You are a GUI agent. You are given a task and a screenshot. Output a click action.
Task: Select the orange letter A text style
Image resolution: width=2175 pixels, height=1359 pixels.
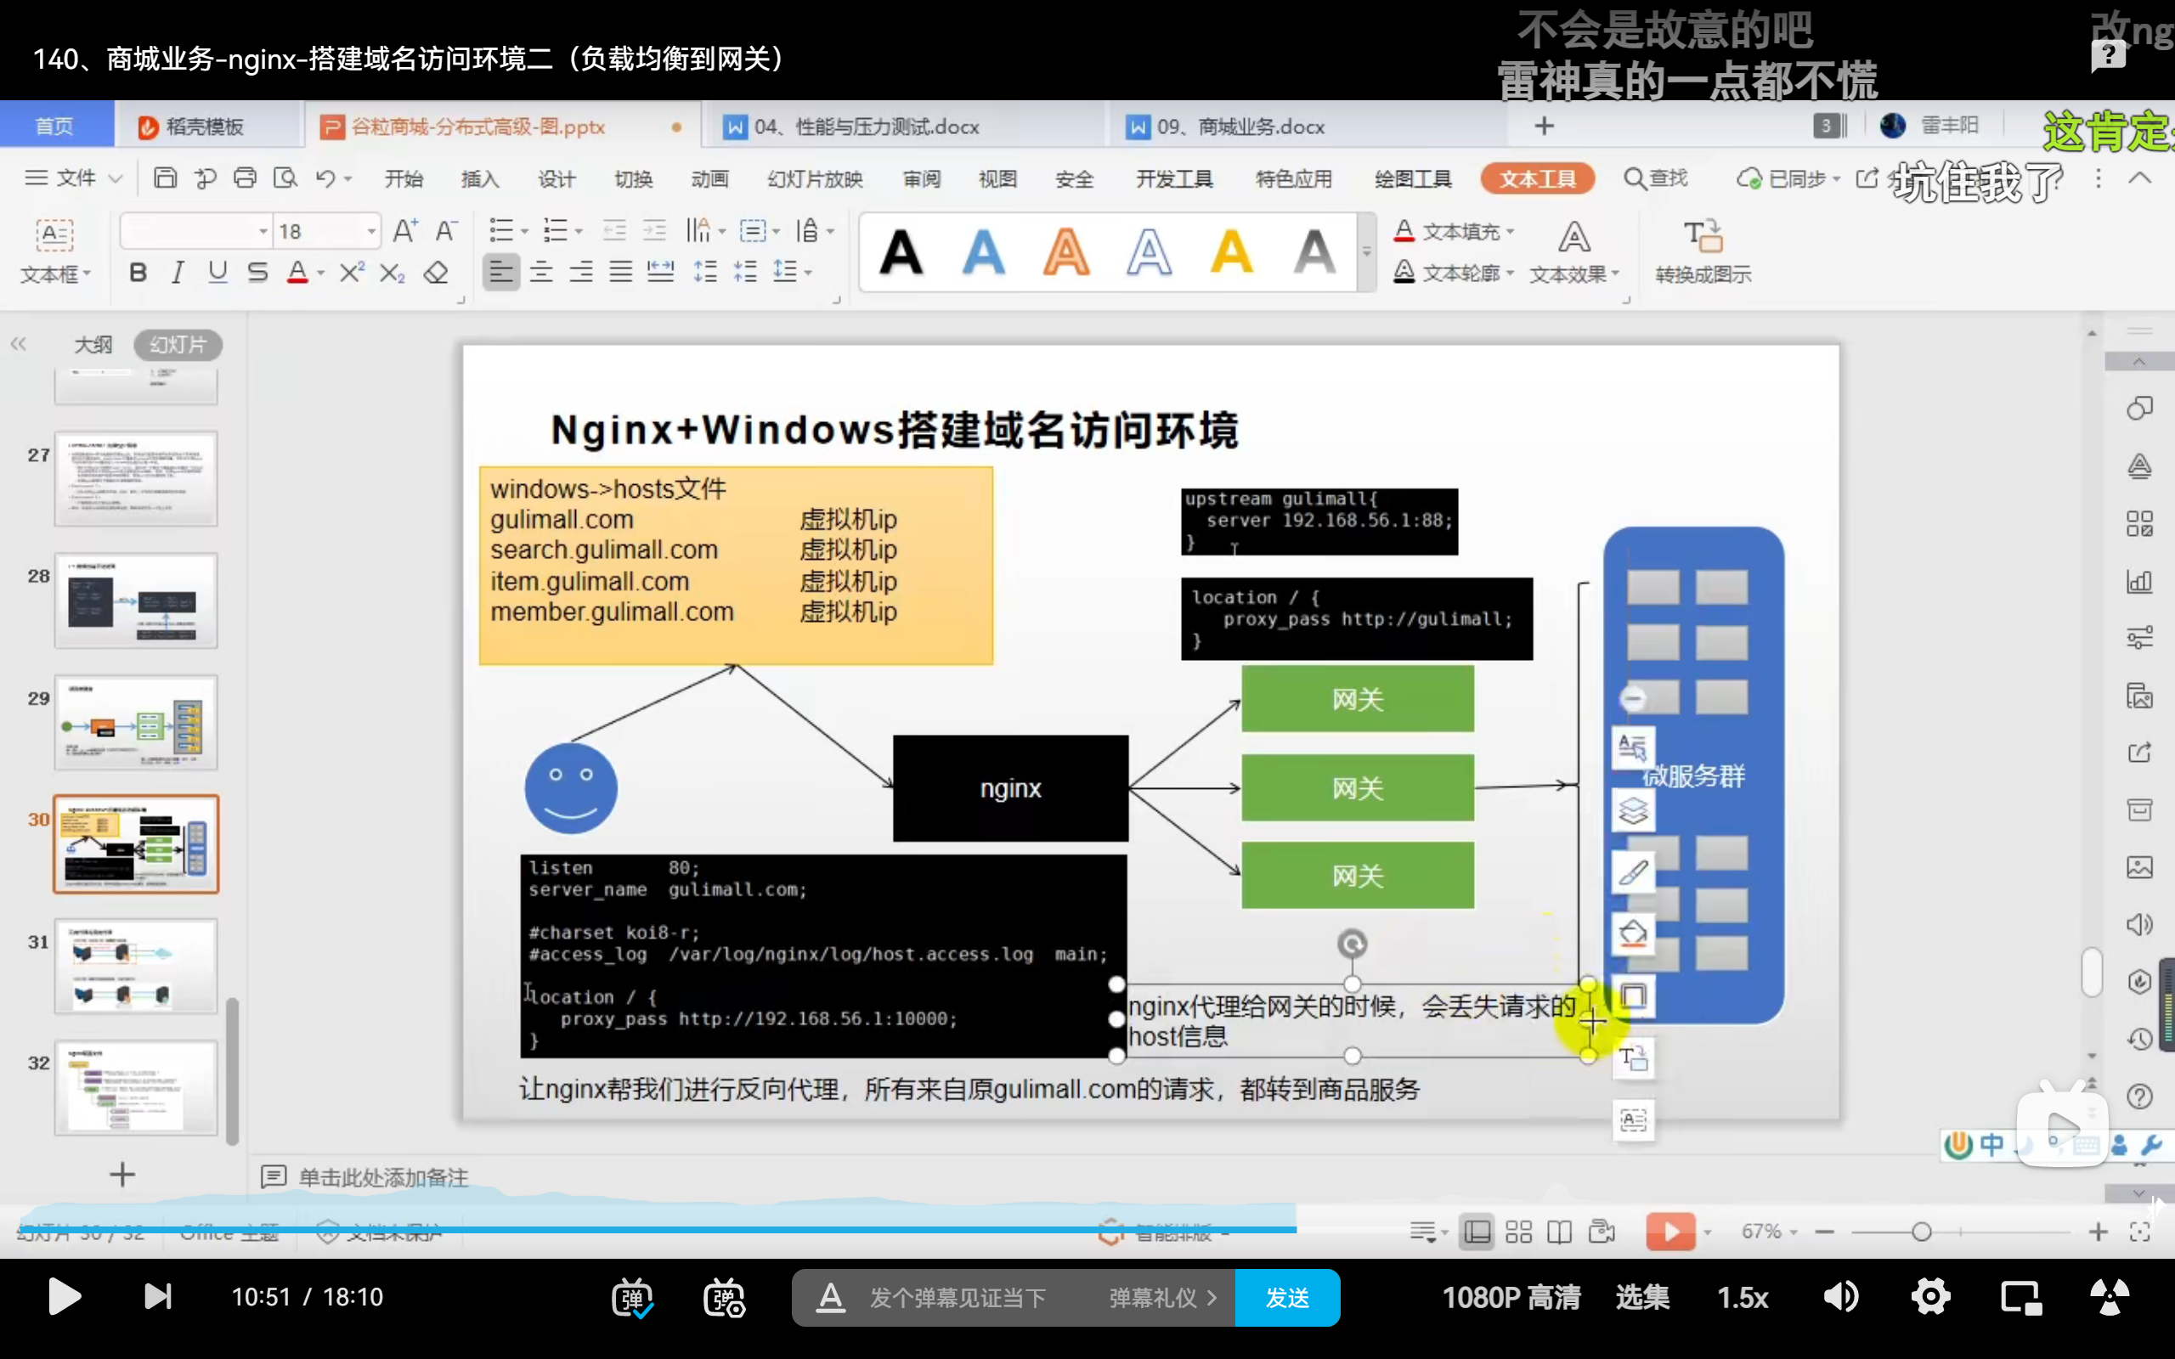tap(1066, 251)
